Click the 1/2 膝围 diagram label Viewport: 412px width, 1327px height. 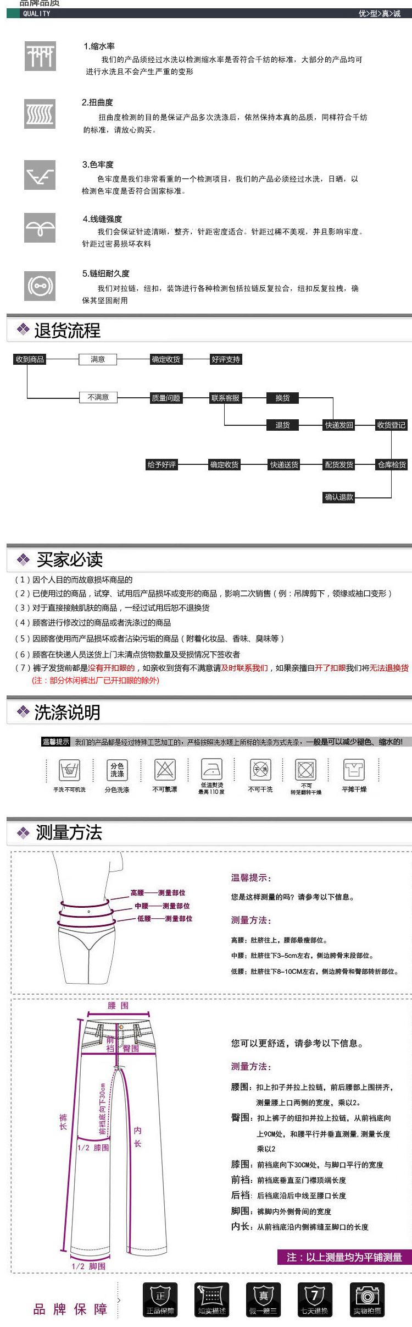click(93, 1148)
